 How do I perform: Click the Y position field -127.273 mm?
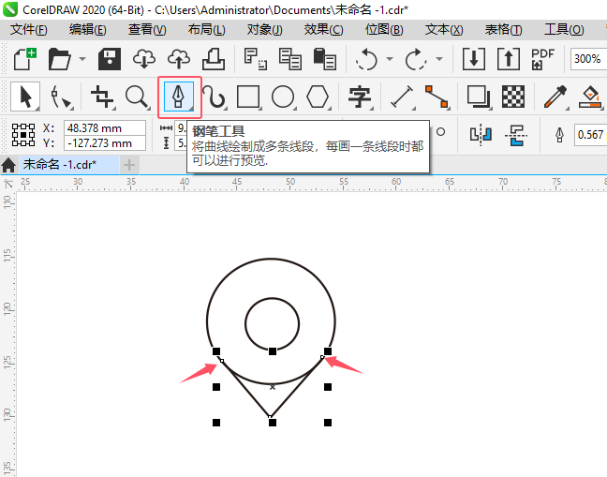[x=105, y=143]
